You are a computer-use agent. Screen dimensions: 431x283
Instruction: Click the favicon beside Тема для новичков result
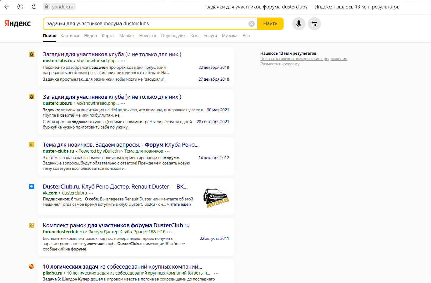coord(32,144)
